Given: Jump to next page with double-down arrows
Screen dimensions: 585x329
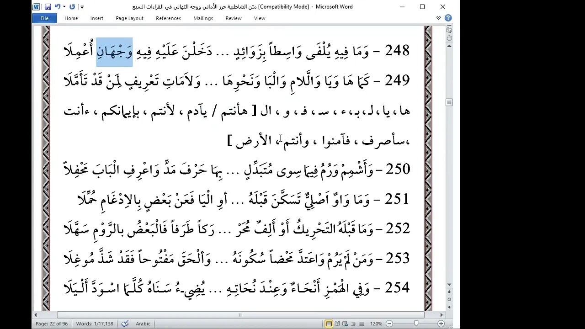Looking at the screenshot, I should (x=449, y=307).
